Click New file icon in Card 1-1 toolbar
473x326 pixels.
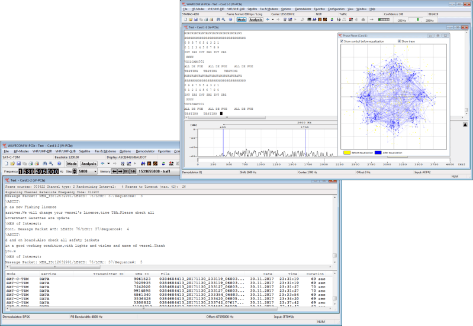(x=185, y=19)
